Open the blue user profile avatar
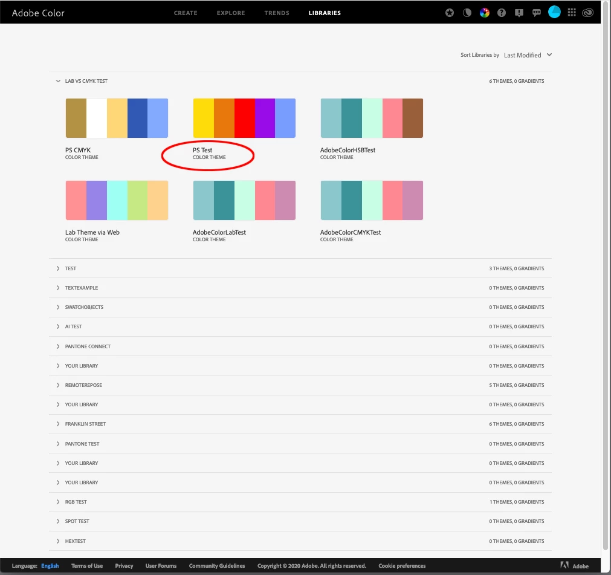611x575 pixels. [x=554, y=12]
